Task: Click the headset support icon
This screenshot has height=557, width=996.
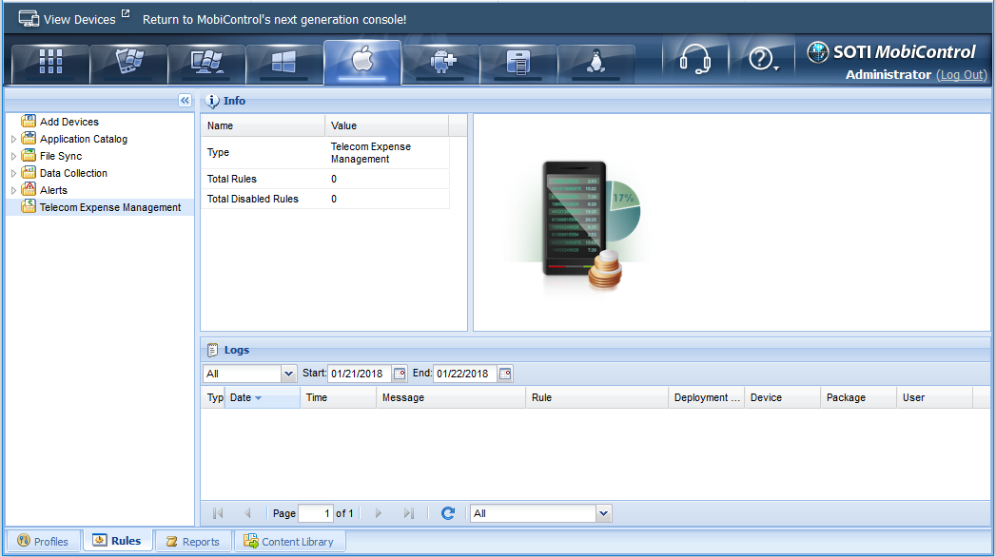Action: 694,61
